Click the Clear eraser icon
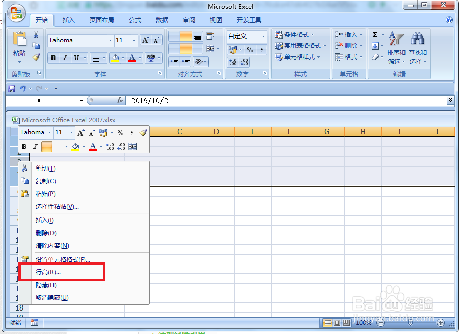The width and height of the screenshot is (459, 334). [x=375, y=57]
